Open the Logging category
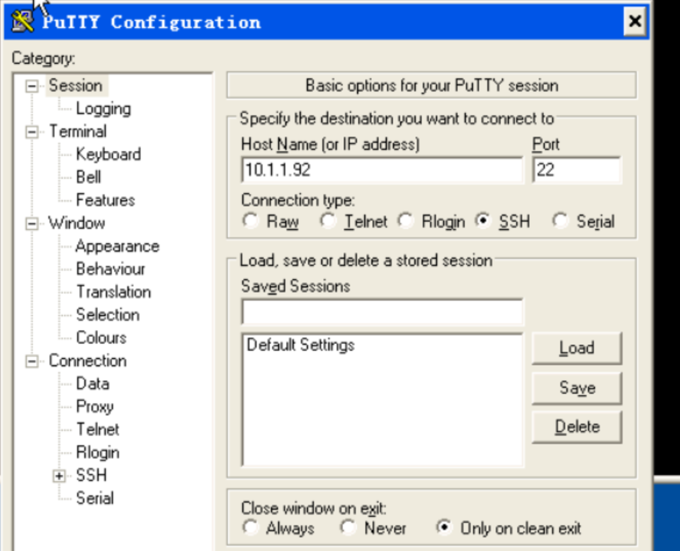 pyautogui.click(x=103, y=109)
